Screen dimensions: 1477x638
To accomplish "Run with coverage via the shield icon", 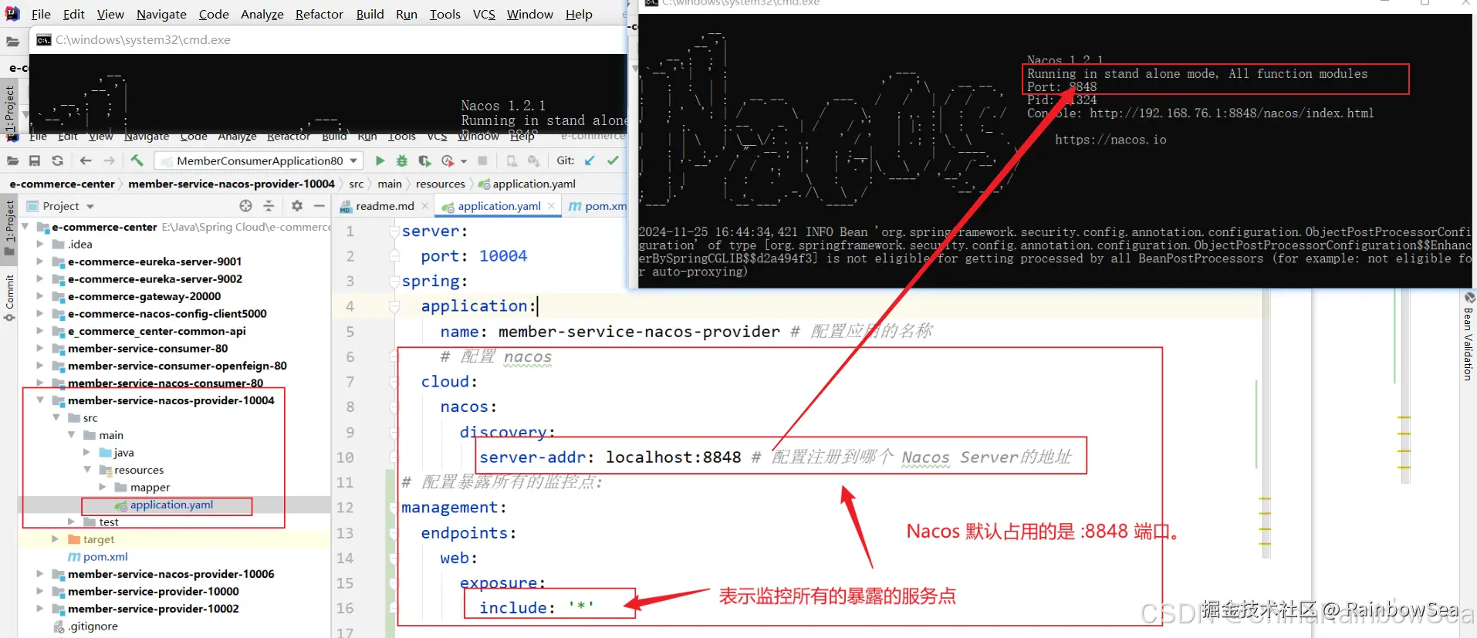I will [424, 160].
